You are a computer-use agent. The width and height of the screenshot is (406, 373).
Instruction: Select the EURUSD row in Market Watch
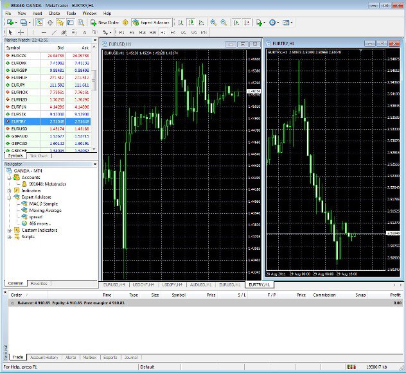pyautogui.click(x=48, y=129)
